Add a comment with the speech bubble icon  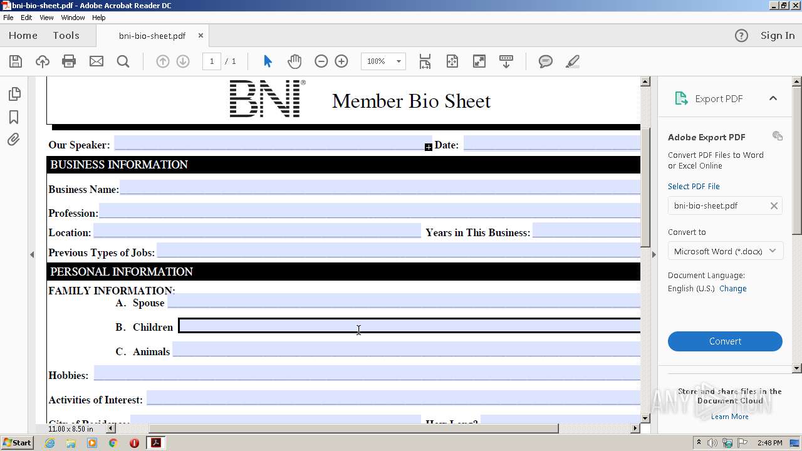pos(546,61)
